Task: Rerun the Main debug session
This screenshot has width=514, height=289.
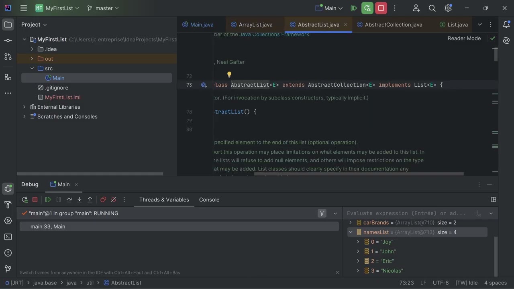Action: point(24,199)
